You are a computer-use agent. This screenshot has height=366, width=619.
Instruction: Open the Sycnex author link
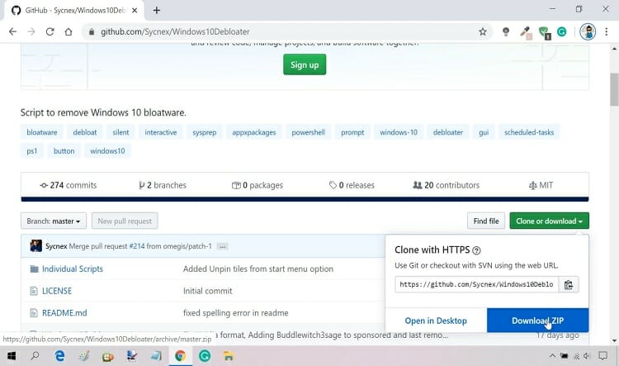tap(56, 246)
